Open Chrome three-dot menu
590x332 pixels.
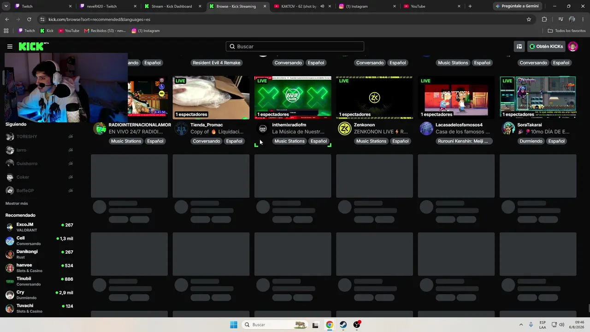point(583,19)
